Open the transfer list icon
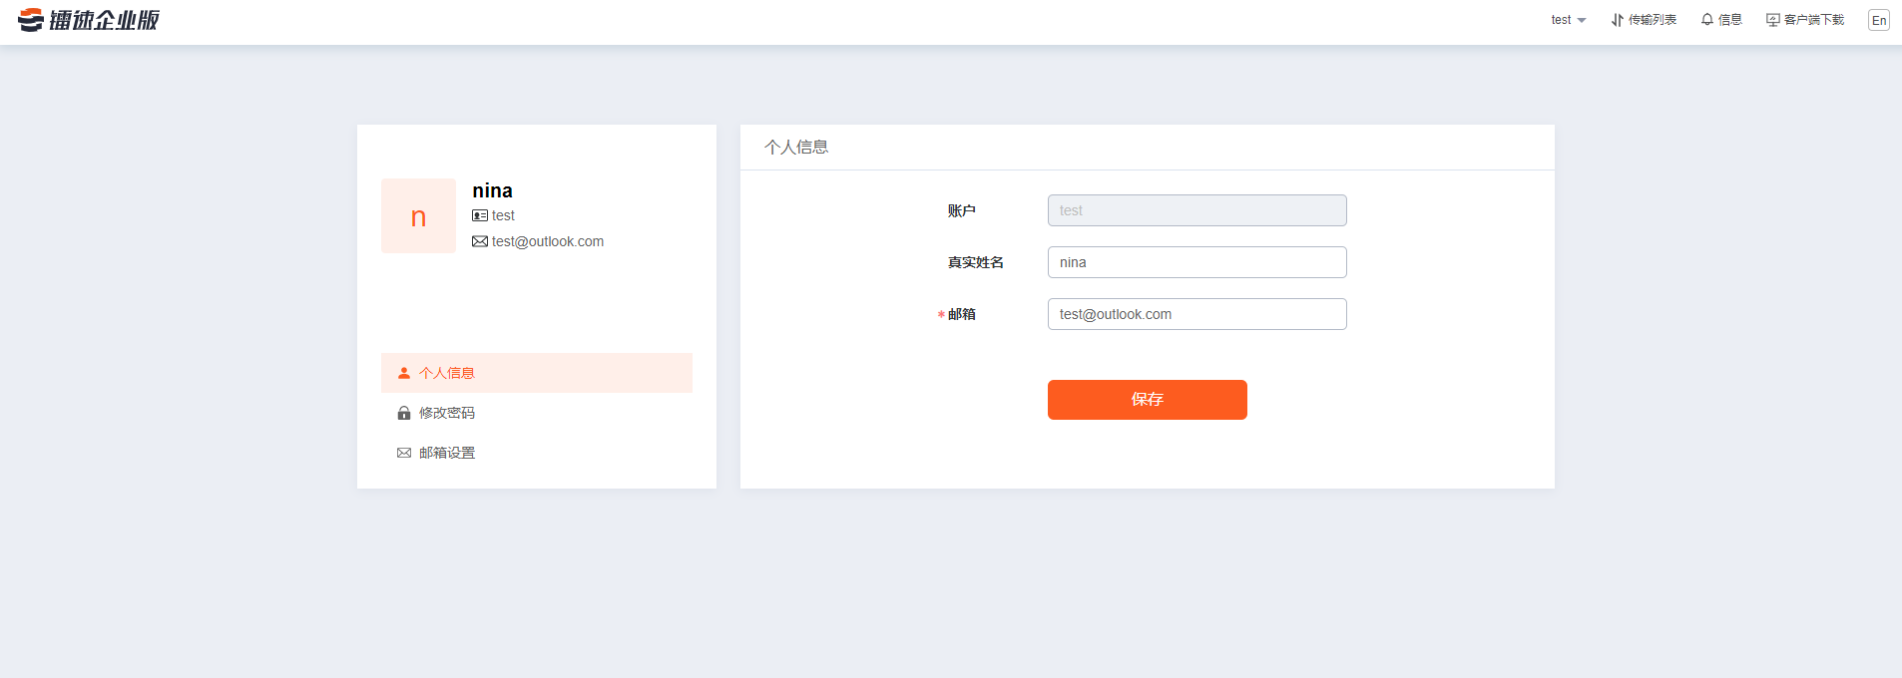The image size is (1902, 678). coord(1617,20)
